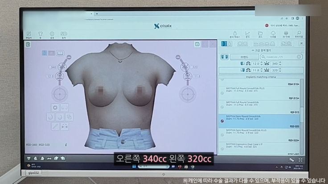The image size is (328, 184).
Task: Click the left minus circle above 340 knob
Action: (69, 57)
